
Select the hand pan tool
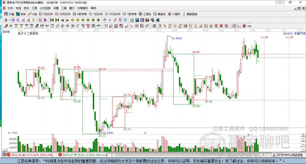click(x=105, y=20)
